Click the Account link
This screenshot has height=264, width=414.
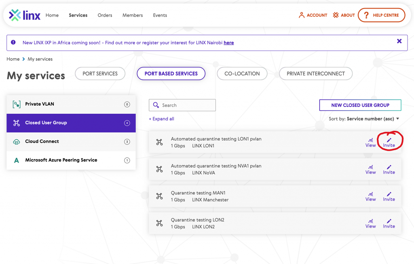point(313,15)
